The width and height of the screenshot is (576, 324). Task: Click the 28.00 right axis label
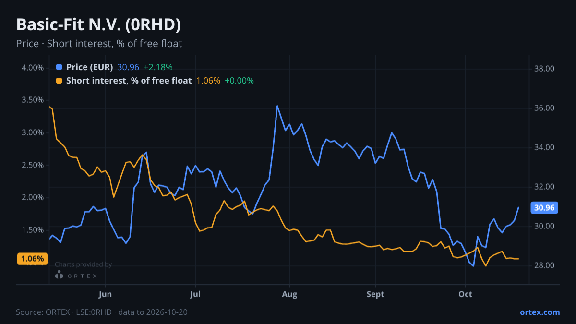[x=544, y=265]
